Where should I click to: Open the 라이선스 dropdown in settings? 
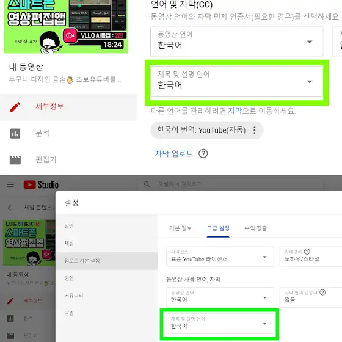click(x=220, y=256)
